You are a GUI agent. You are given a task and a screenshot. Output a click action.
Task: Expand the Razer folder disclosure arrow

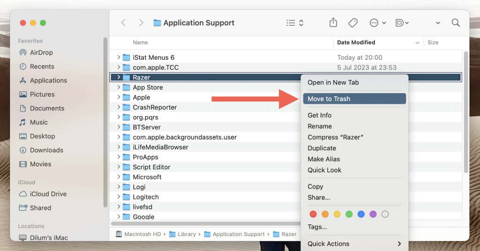tap(119, 77)
